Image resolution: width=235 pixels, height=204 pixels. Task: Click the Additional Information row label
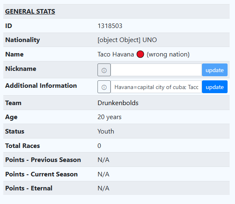[41, 86]
